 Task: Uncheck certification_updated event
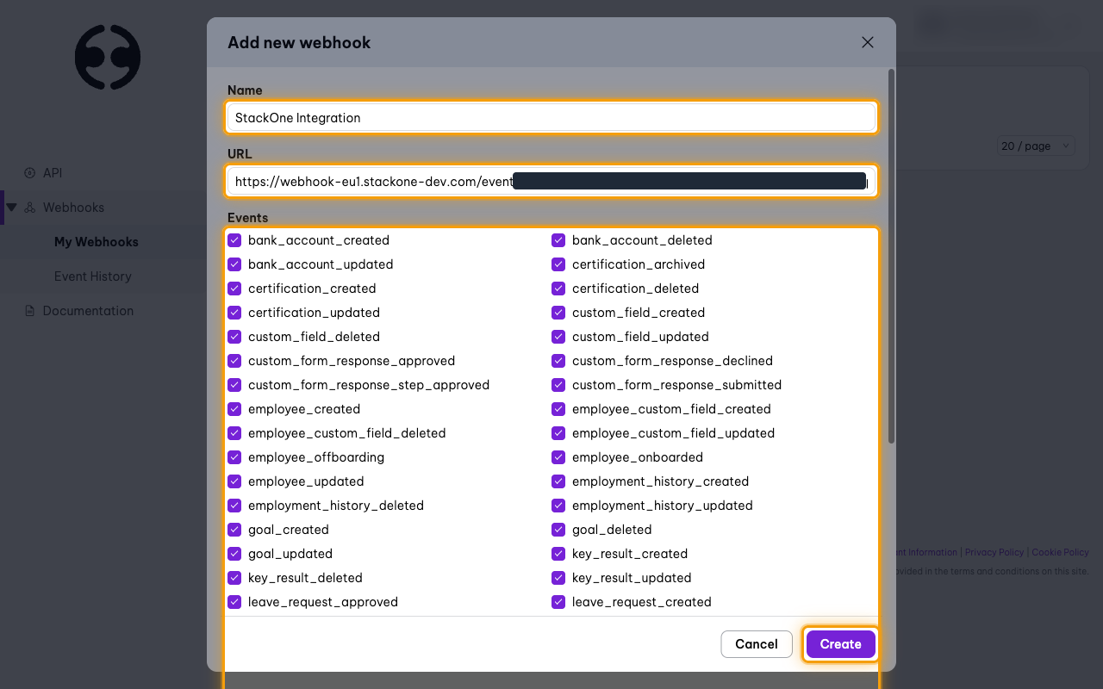pos(234,313)
